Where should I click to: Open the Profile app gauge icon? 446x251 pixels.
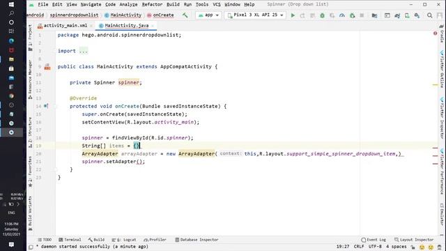pos(342,15)
